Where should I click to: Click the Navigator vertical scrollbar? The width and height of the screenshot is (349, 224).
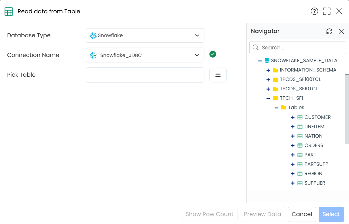(x=347, y=109)
